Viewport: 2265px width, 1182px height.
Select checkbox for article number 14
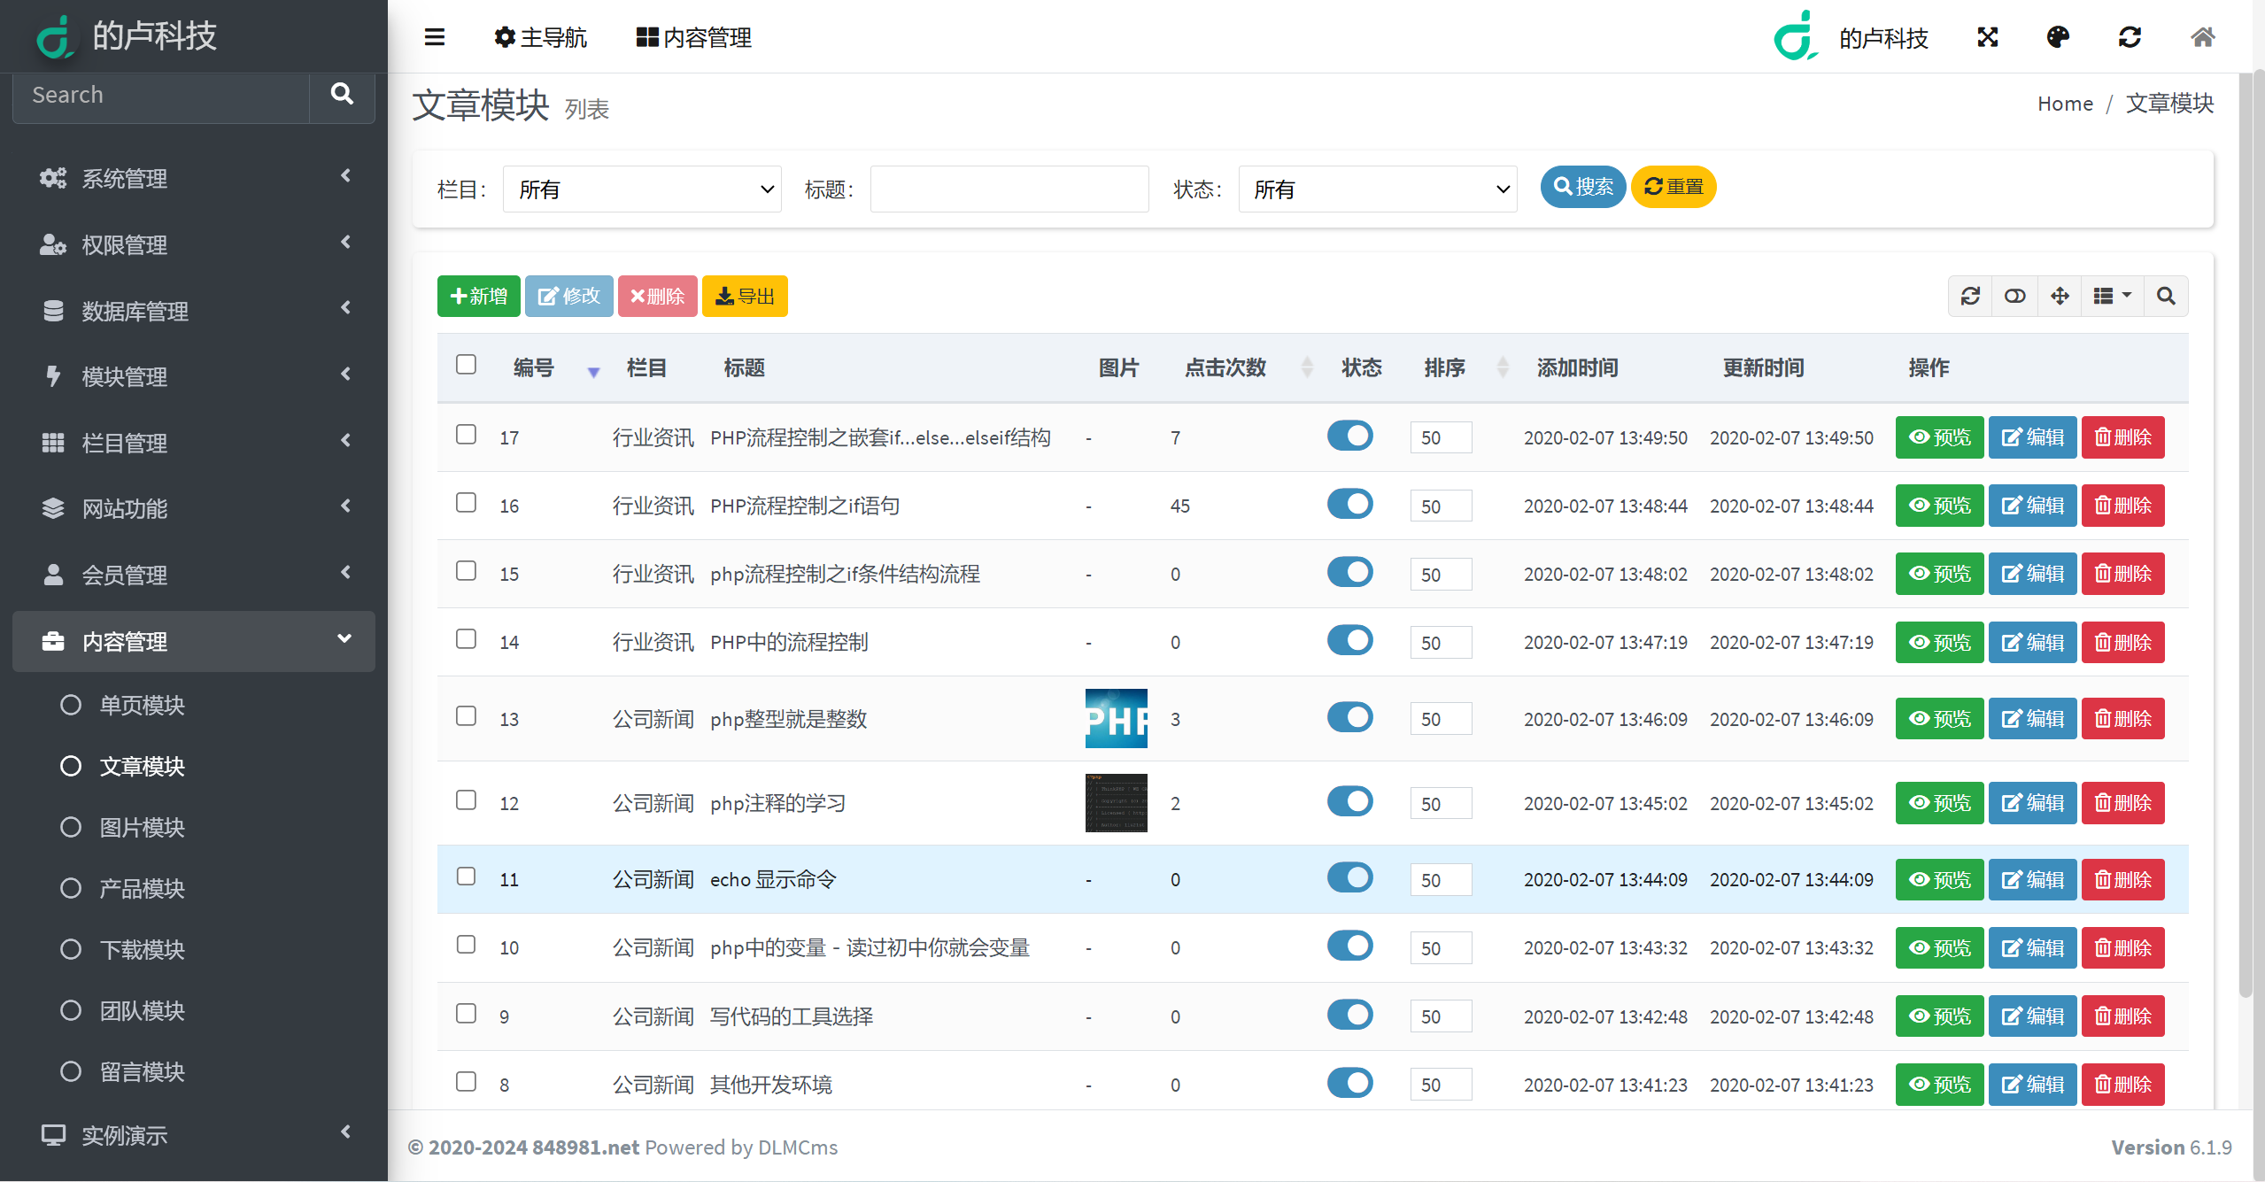coord(466,641)
